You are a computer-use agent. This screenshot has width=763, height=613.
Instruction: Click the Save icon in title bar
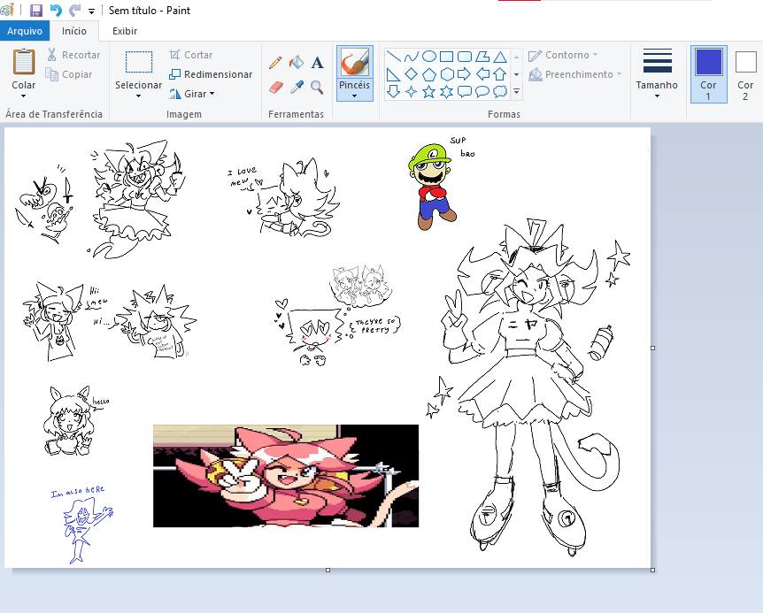pos(36,11)
